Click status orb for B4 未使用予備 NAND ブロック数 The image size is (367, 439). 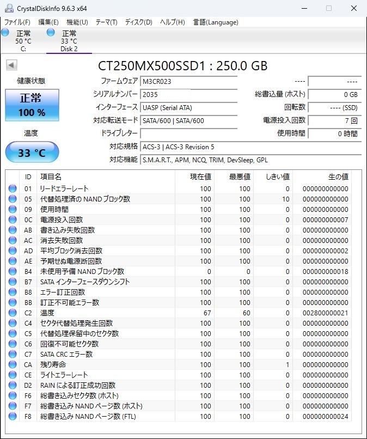[13, 271]
